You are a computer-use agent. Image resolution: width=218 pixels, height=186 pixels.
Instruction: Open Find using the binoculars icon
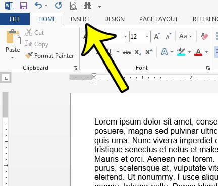87,6
